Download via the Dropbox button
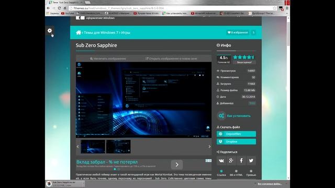This screenshot has width=335, height=188. (x=236, y=142)
